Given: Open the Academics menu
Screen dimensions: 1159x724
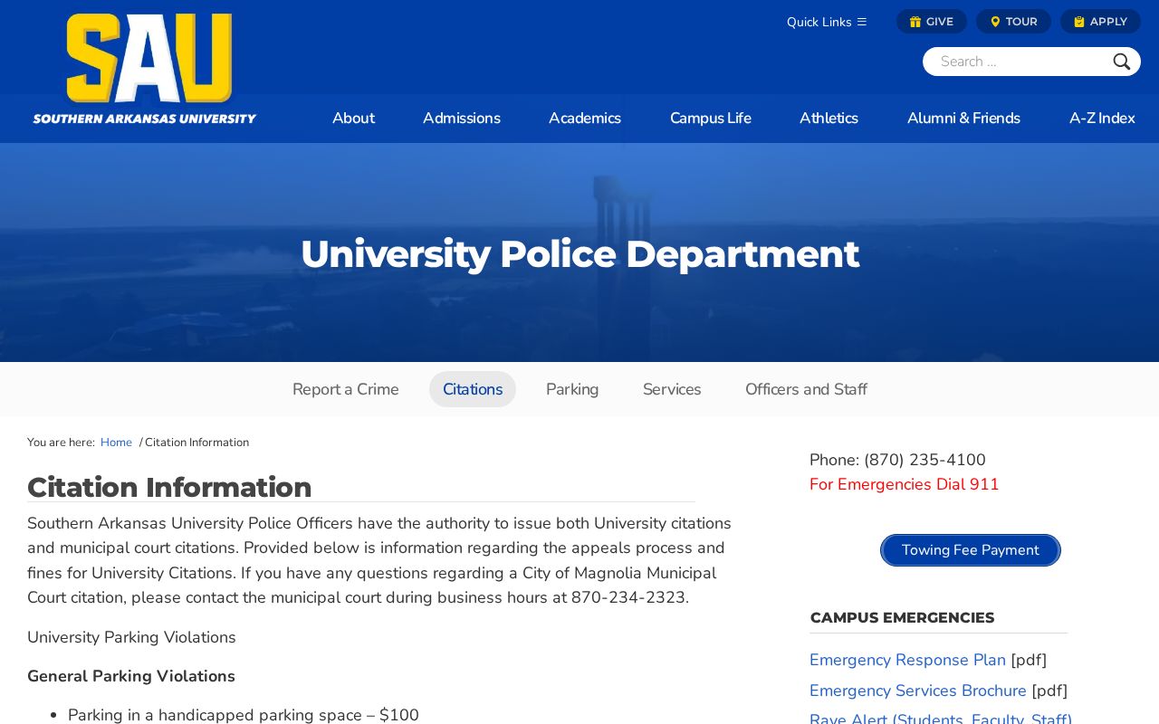Looking at the screenshot, I should (x=585, y=119).
